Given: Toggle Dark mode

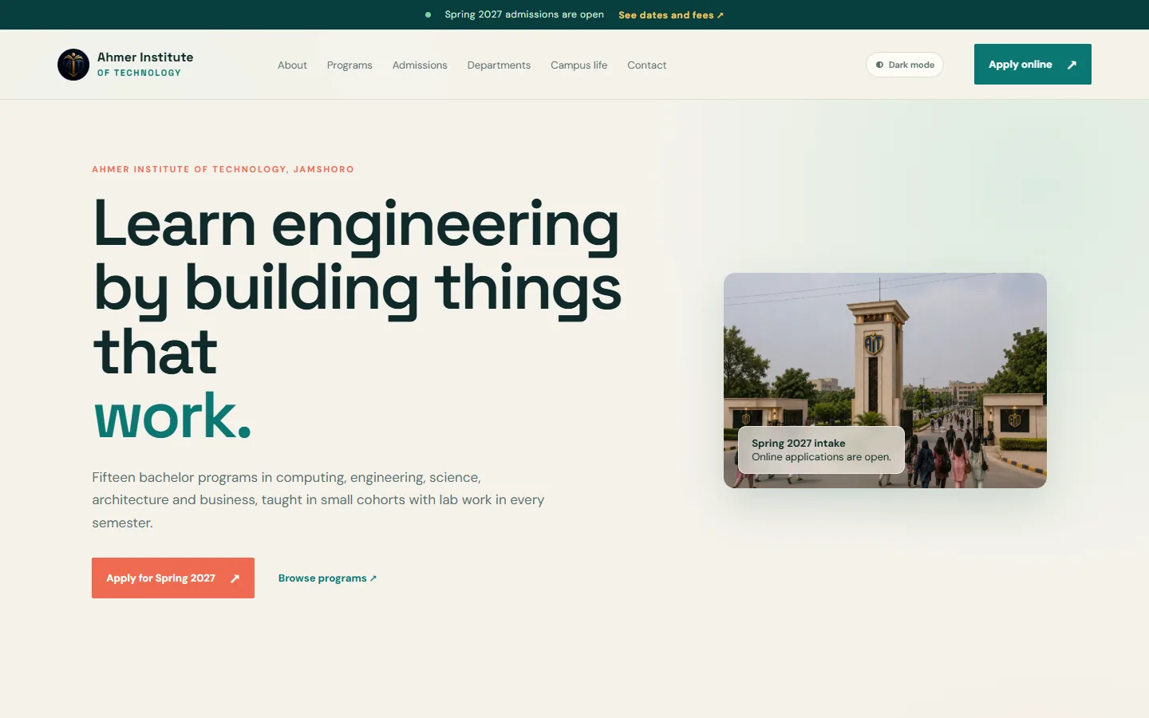Looking at the screenshot, I should pos(905,65).
